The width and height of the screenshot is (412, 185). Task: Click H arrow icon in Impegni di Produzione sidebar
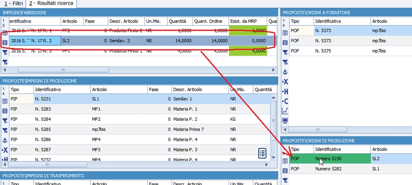(5, 159)
